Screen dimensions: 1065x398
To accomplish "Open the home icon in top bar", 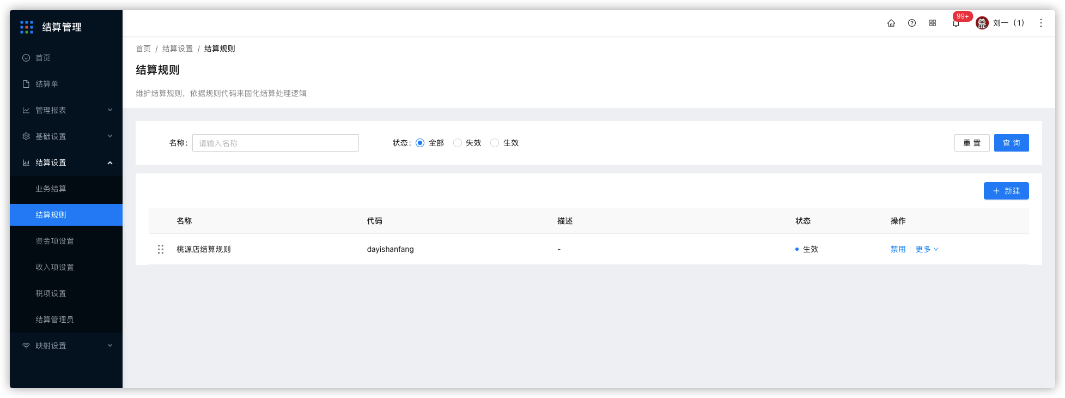I will pyautogui.click(x=891, y=23).
